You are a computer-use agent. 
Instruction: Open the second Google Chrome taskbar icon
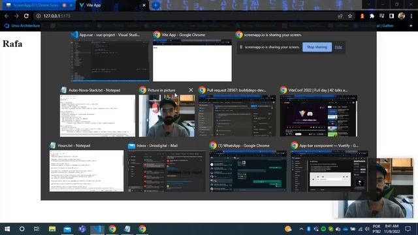[x=142, y=229]
